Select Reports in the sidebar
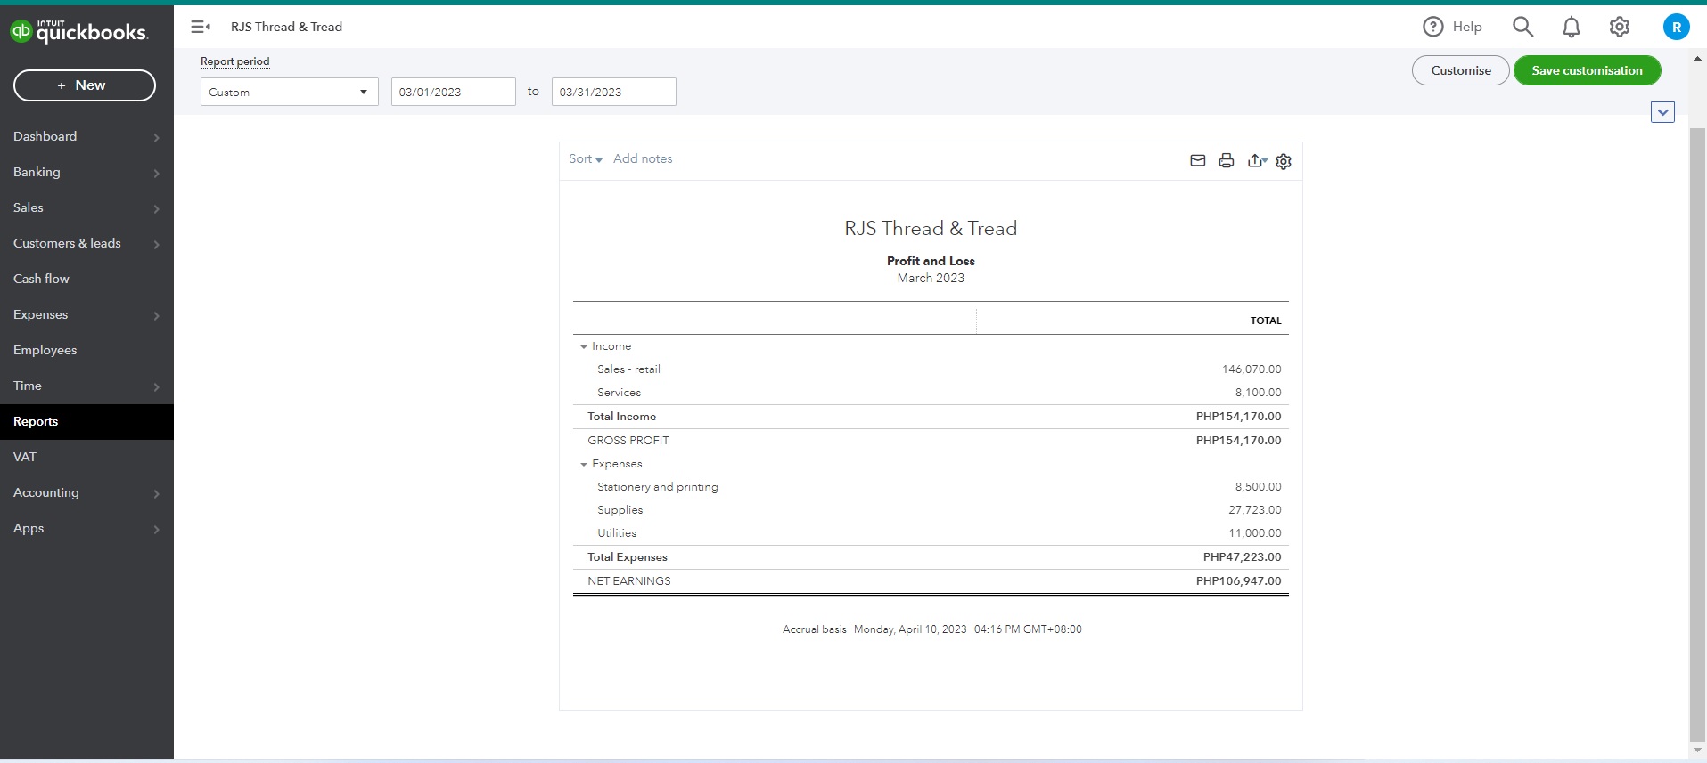 (x=86, y=421)
